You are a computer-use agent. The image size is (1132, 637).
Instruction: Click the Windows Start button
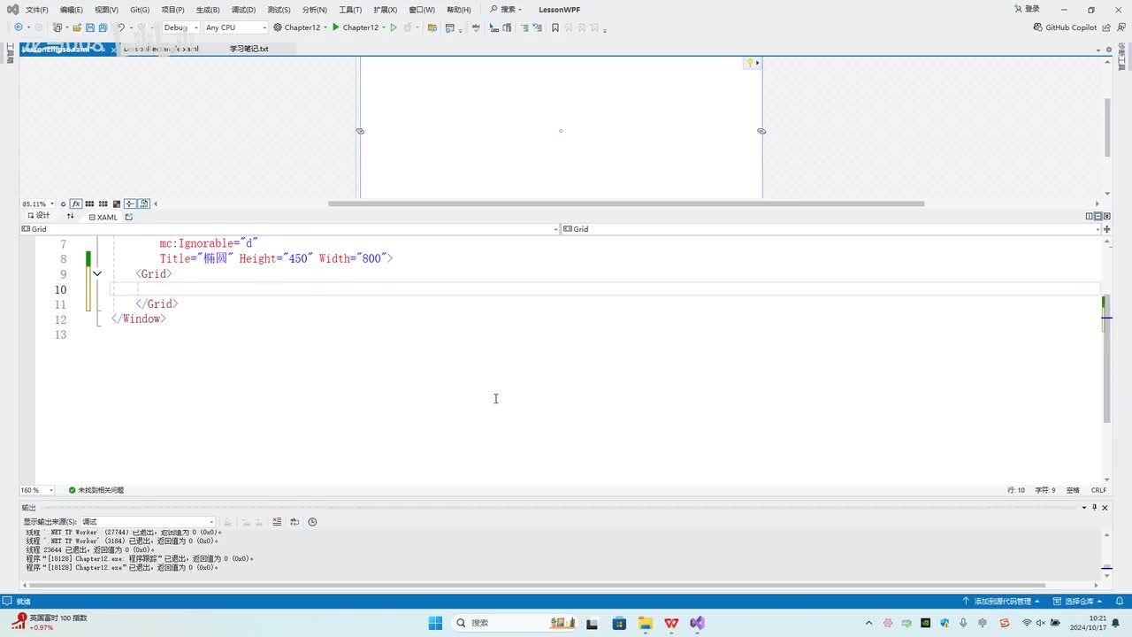(435, 623)
